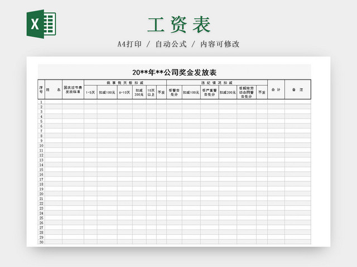Click row number 1 in 序号 column
This screenshot has width=357, height=267.
click(x=41, y=102)
